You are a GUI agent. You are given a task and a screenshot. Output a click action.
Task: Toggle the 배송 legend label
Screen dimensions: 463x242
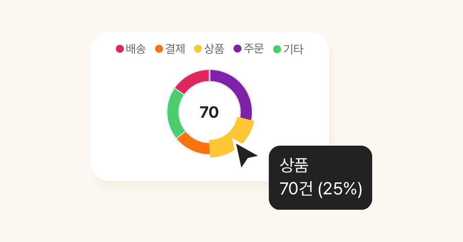click(136, 49)
